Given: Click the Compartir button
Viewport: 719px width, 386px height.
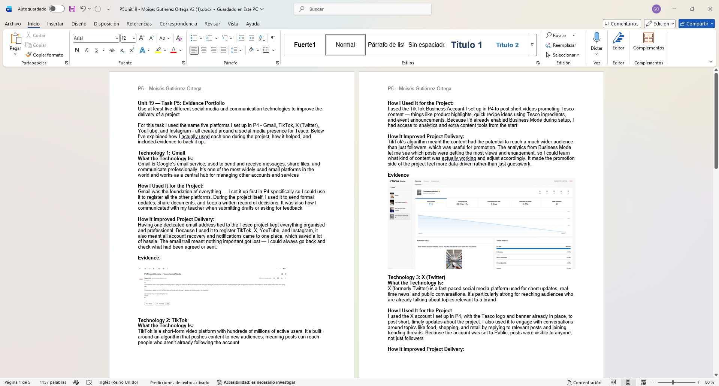Looking at the screenshot, I should 697,24.
